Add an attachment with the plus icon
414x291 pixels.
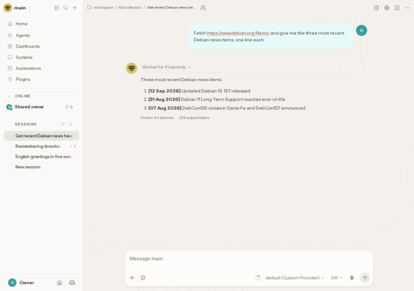(132, 278)
